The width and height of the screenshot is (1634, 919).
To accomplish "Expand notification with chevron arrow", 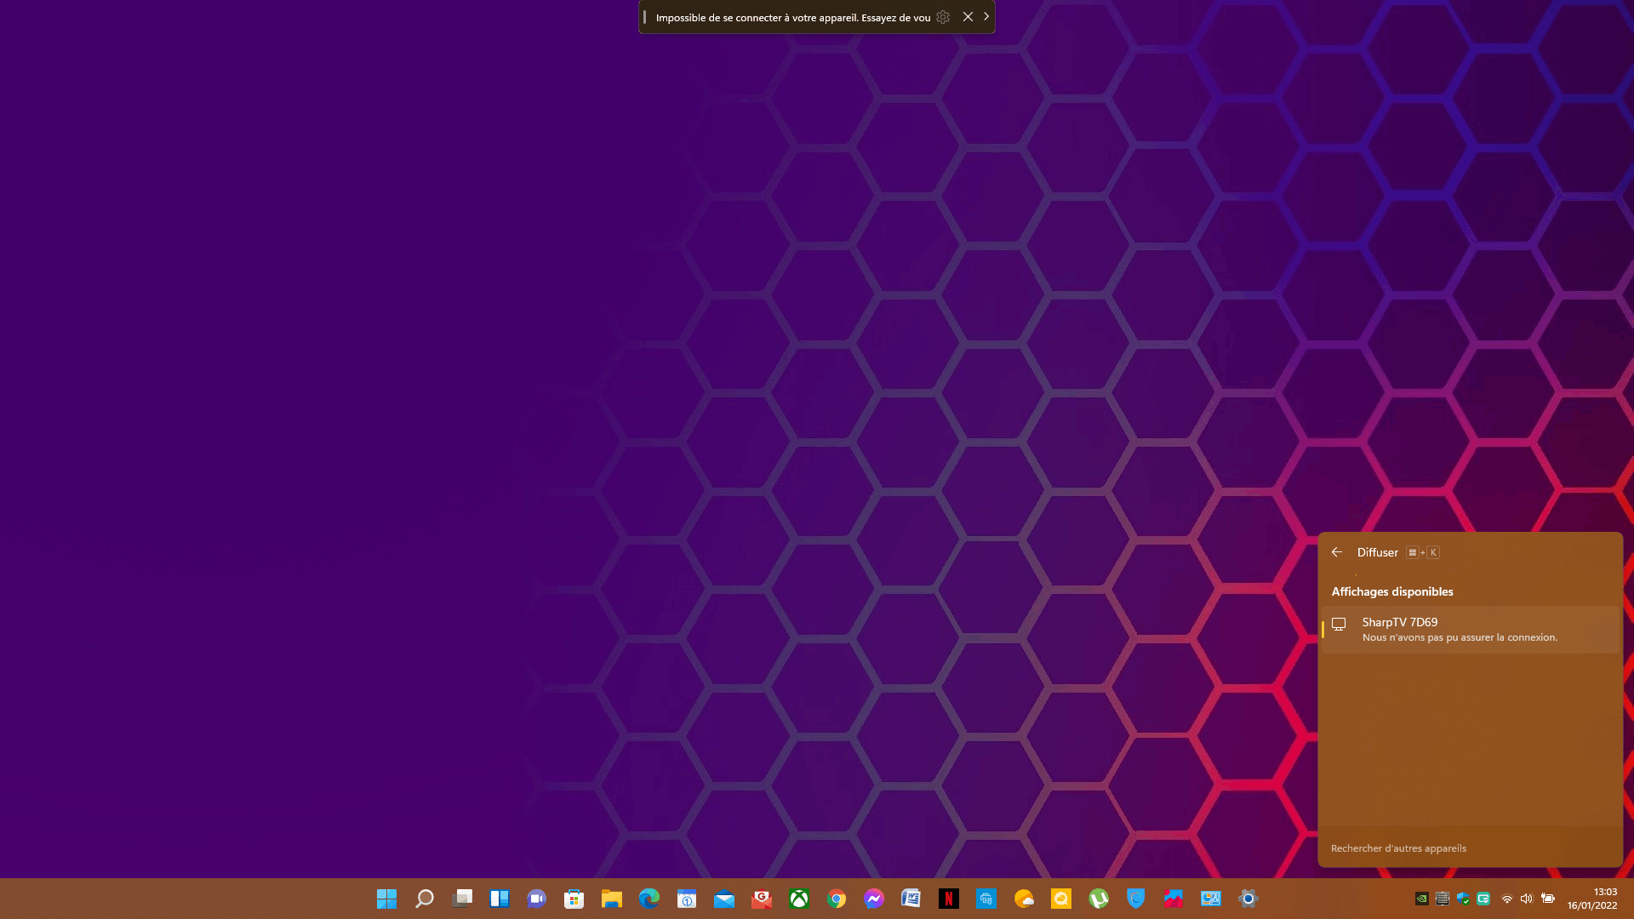I will (986, 17).
